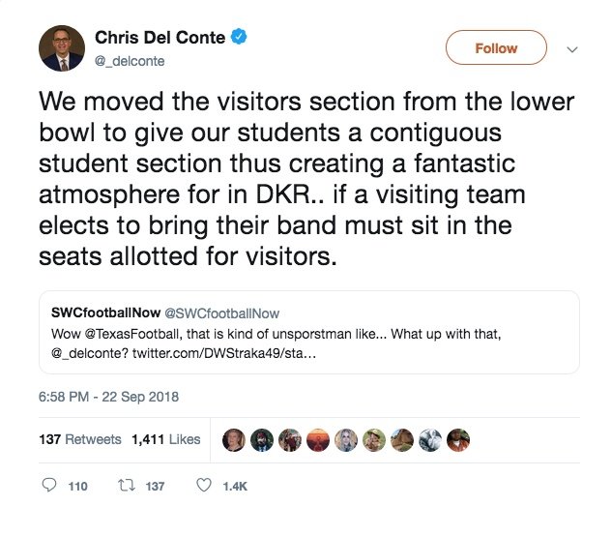Follow Chris Del Conte
This screenshot has height=536, width=611.
point(495,47)
